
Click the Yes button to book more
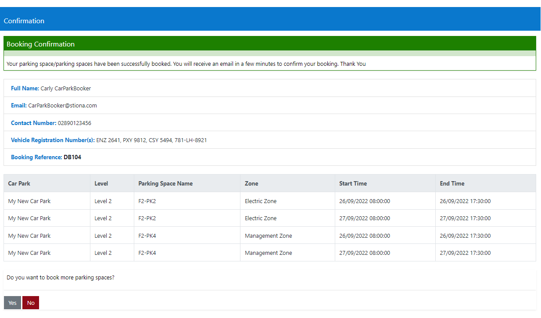(12, 303)
